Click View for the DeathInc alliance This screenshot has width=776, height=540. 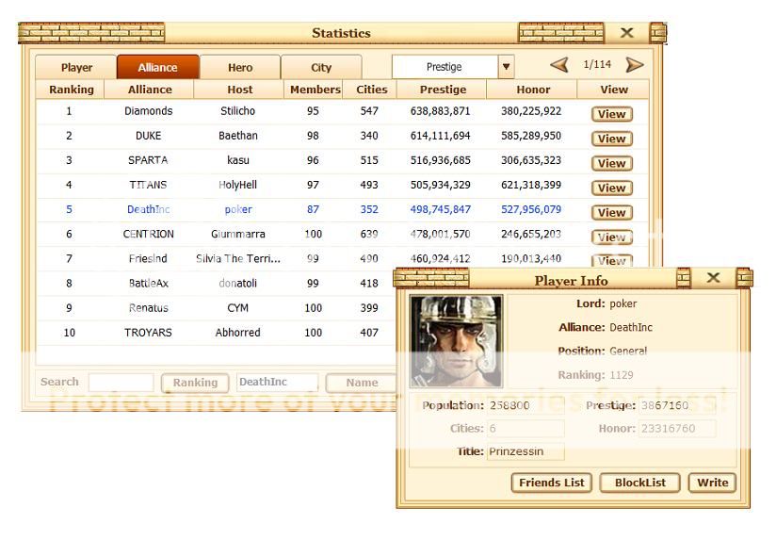tap(611, 212)
